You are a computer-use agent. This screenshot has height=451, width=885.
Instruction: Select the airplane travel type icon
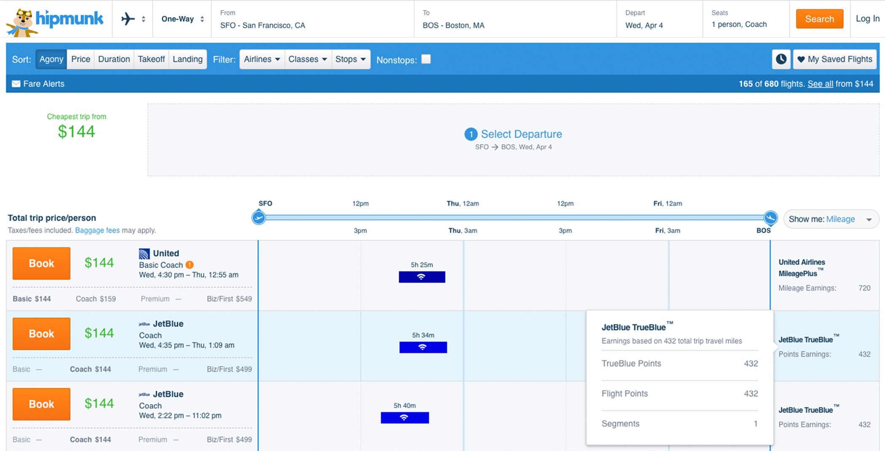(128, 19)
